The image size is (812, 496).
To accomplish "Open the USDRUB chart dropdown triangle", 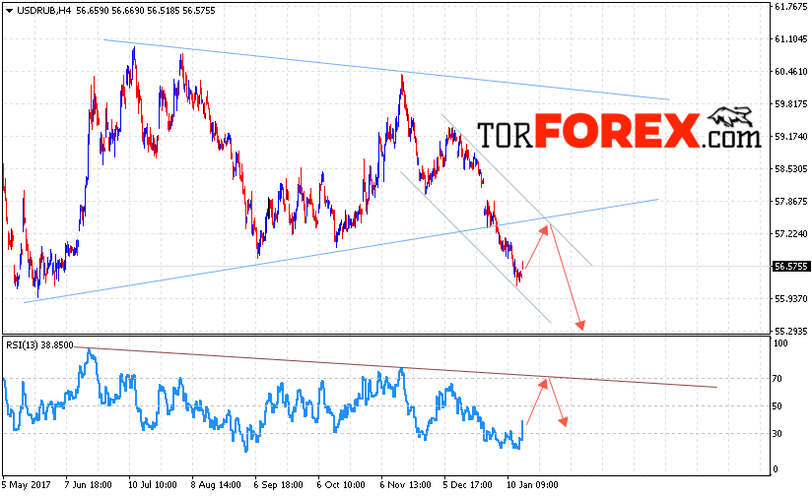I will [x=9, y=11].
